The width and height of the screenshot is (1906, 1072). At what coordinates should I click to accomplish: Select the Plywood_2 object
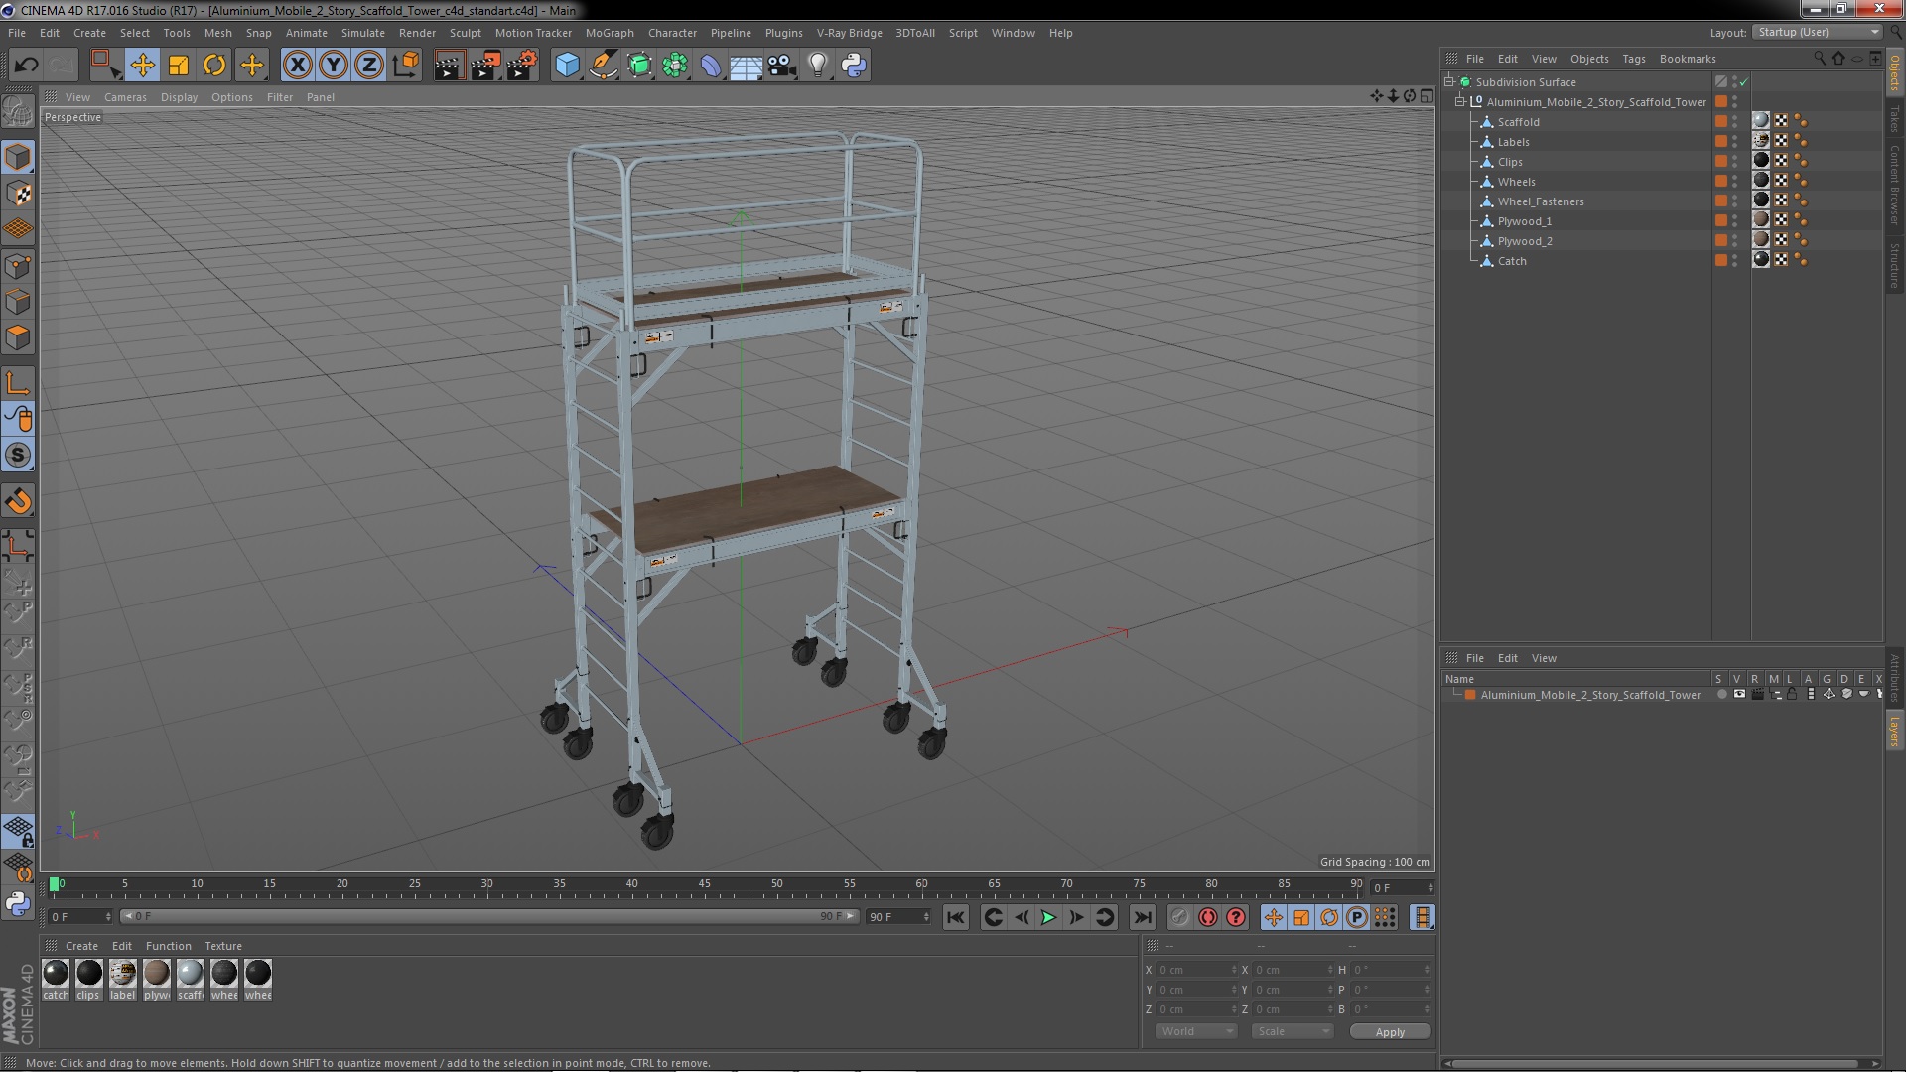pos(1525,241)
